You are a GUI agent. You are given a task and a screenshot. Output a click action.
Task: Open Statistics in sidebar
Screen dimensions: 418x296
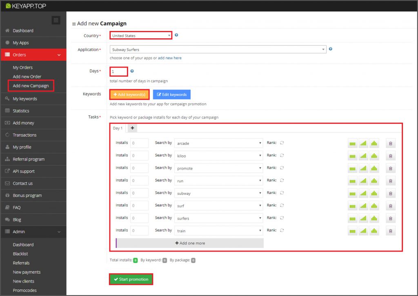pyautogui.click(x=21, y=111)
